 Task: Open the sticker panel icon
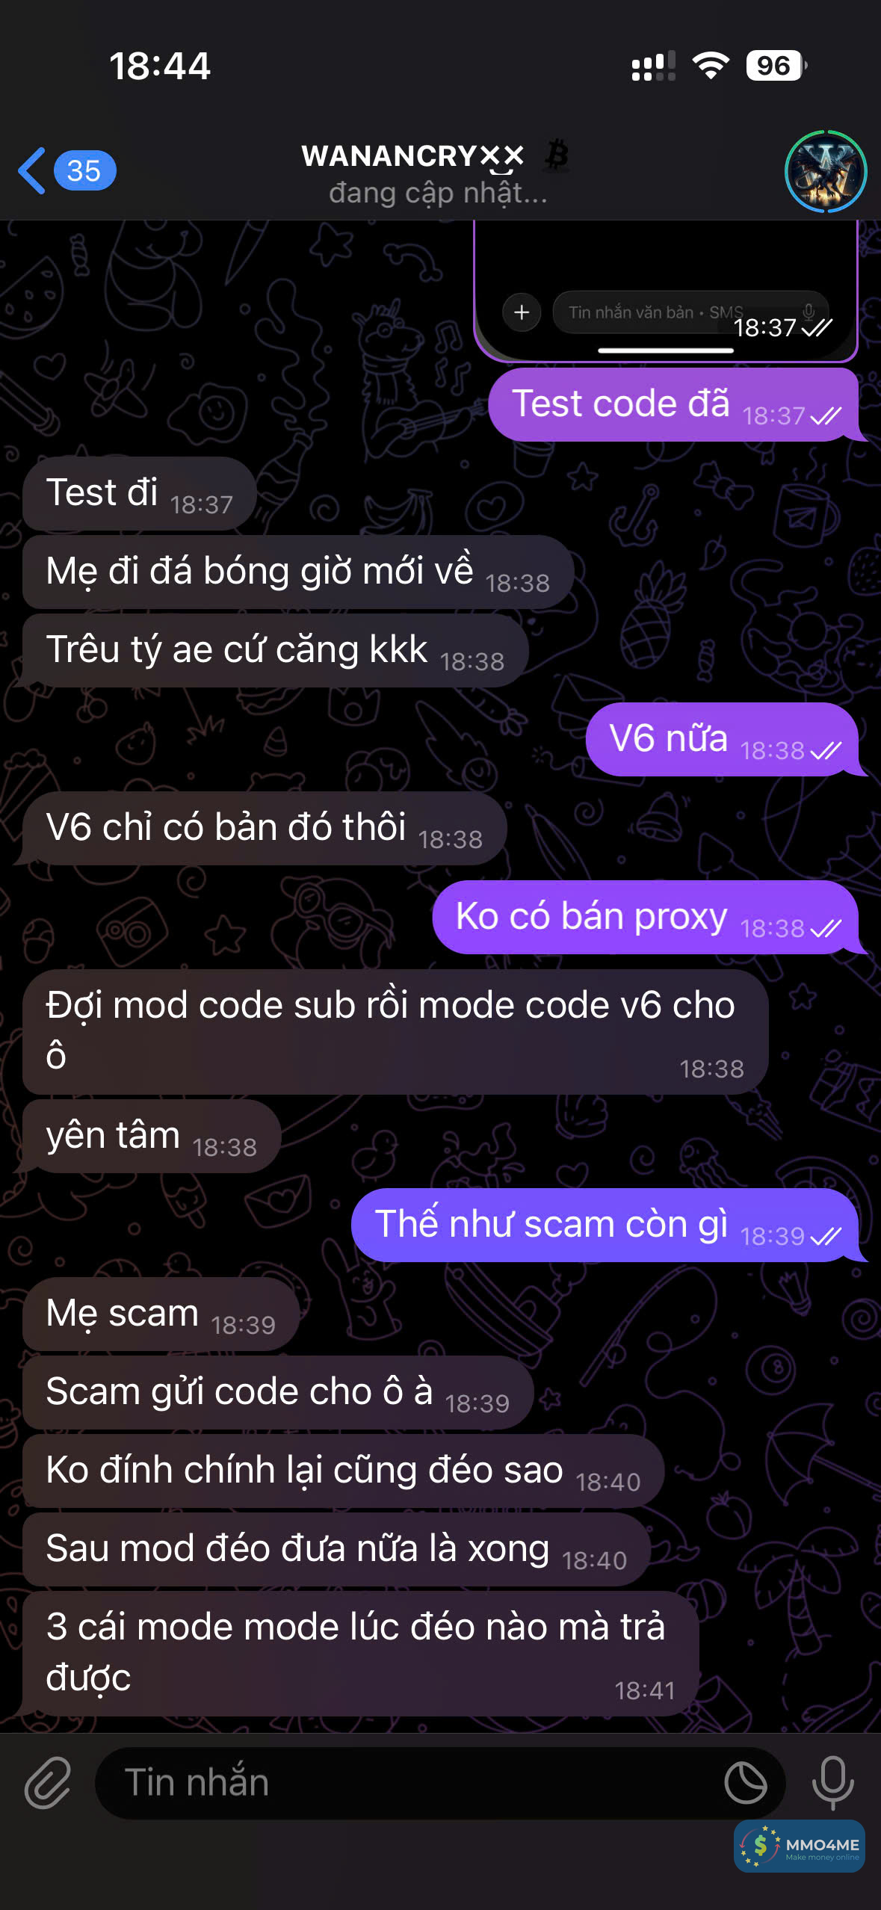point(746,1783)
